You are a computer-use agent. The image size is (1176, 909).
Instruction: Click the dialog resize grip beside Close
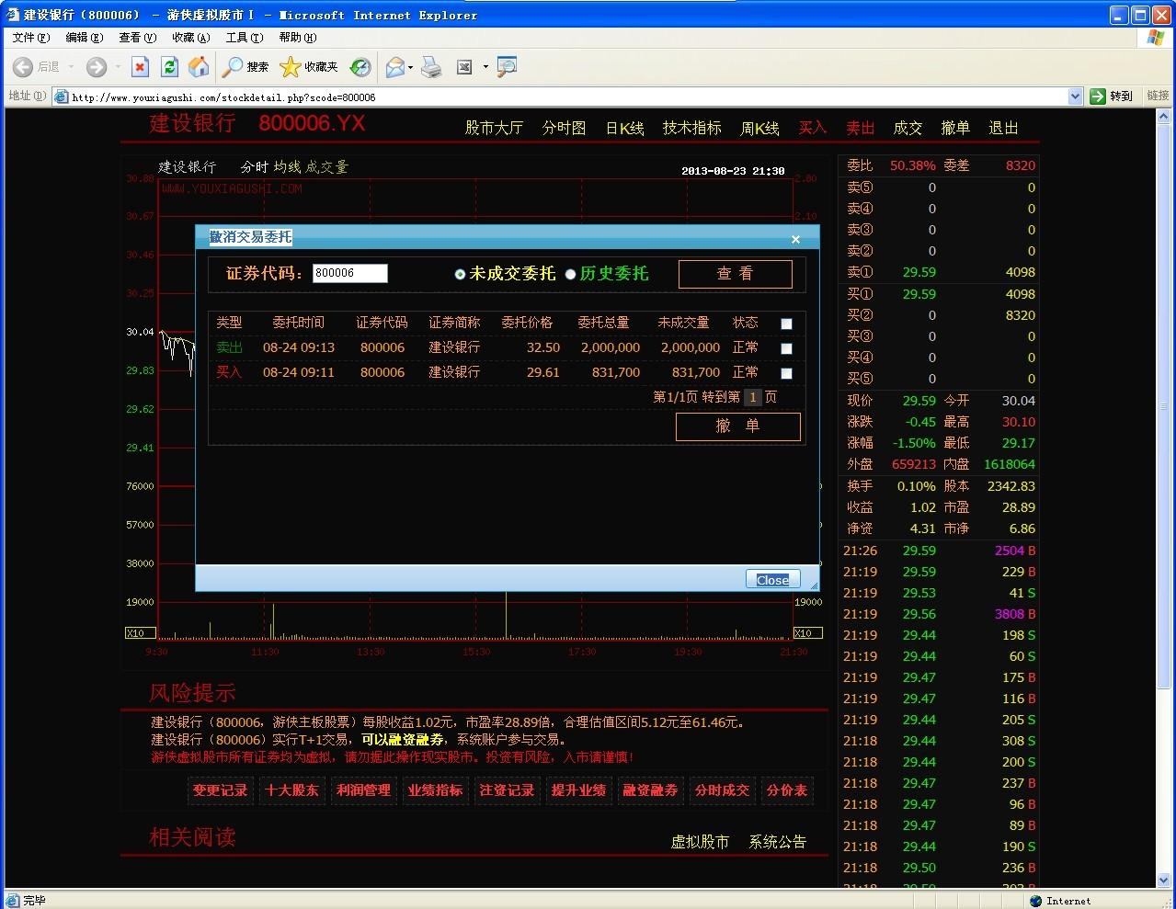813,585
